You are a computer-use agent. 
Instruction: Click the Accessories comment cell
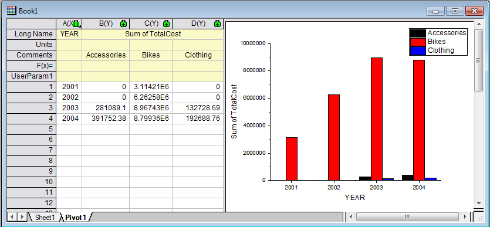[106, 55]
